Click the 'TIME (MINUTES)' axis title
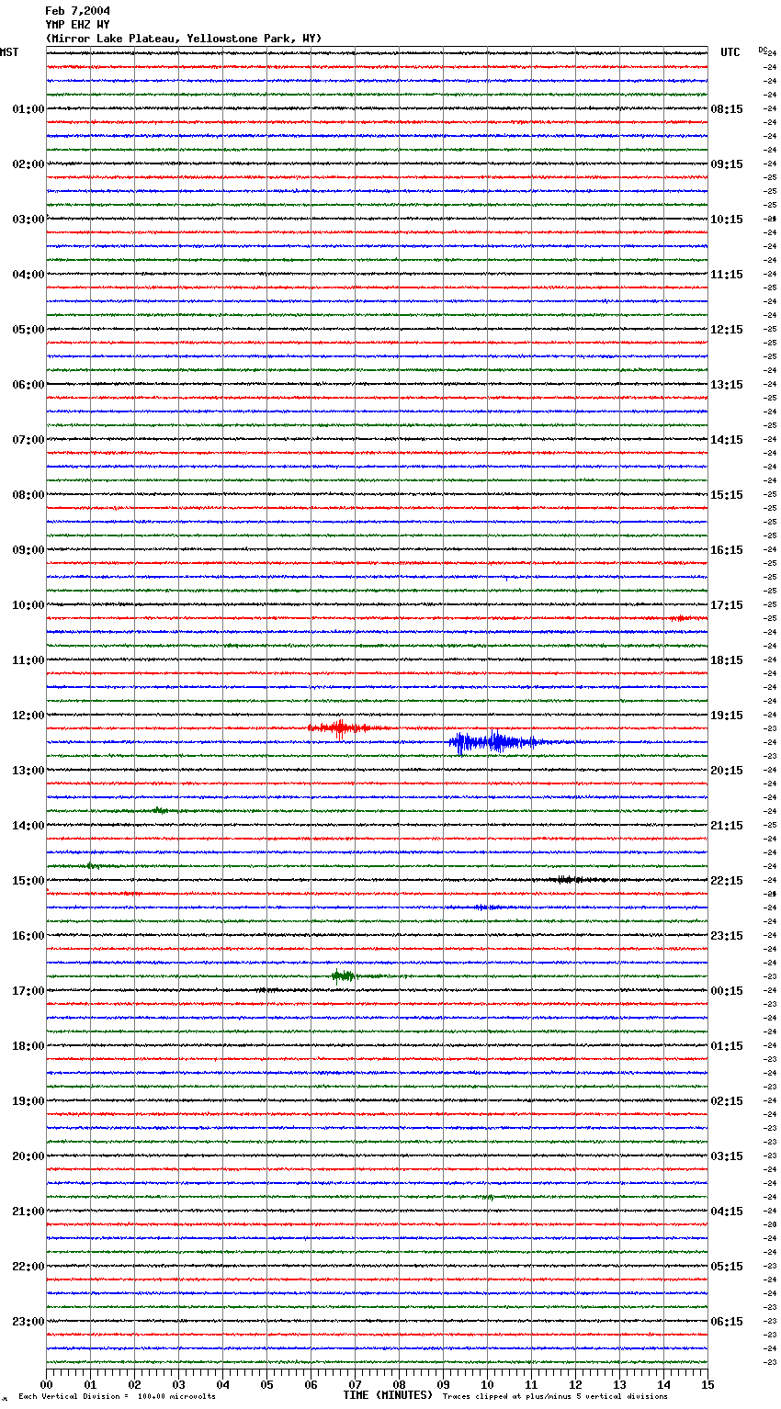The height and width of the screenshot is (1409, 781). (x=388, y=1395)
